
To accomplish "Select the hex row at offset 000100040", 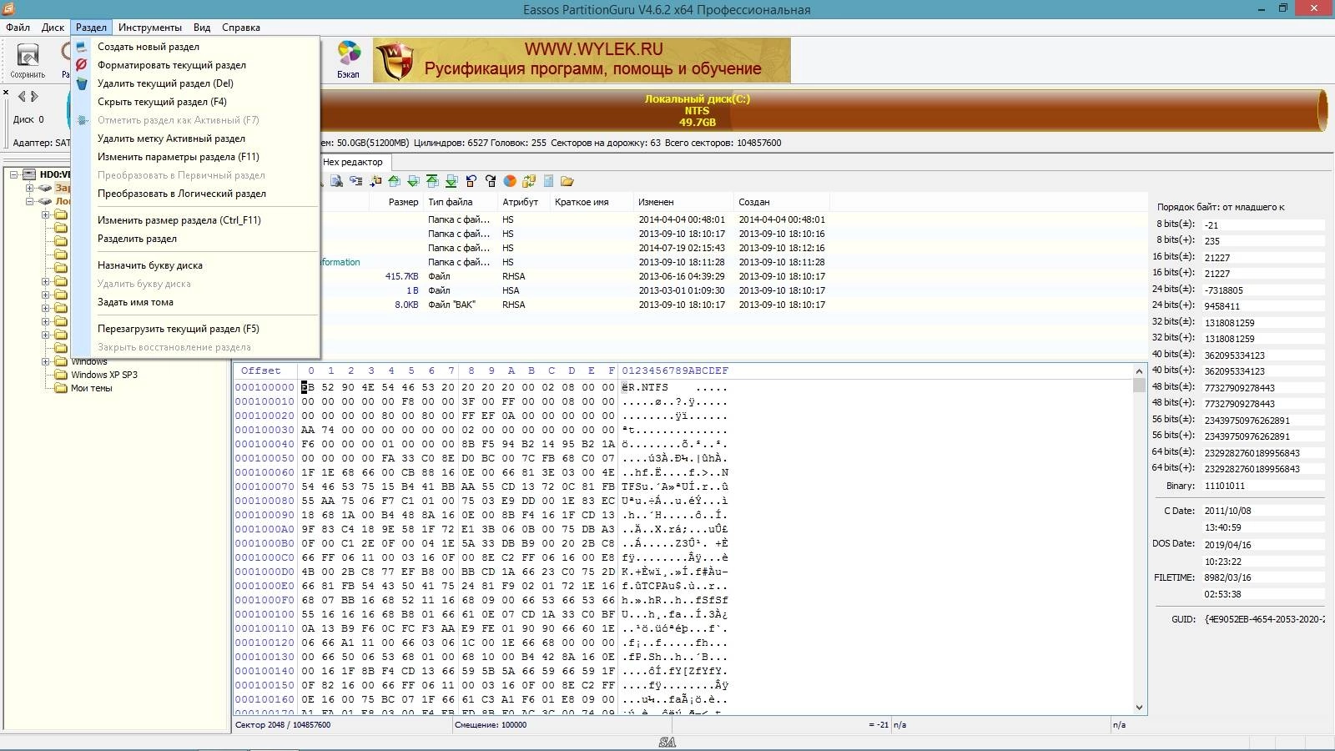I will point(482,444).
